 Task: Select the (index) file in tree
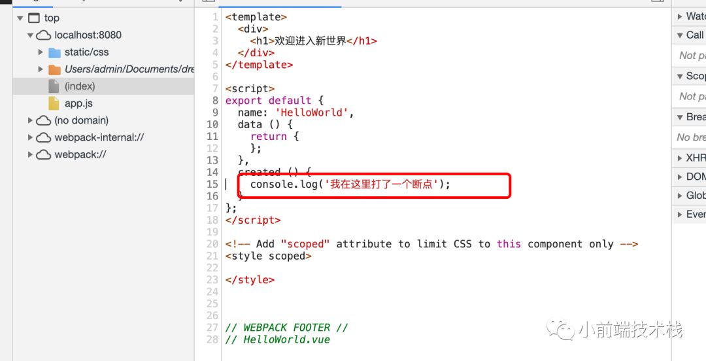103,86
